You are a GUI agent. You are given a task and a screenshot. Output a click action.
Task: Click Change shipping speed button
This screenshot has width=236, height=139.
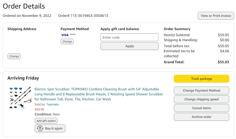click(202, 99)
